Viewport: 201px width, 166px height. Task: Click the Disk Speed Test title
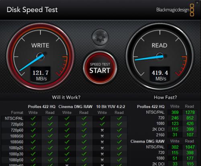click(32, 10)
